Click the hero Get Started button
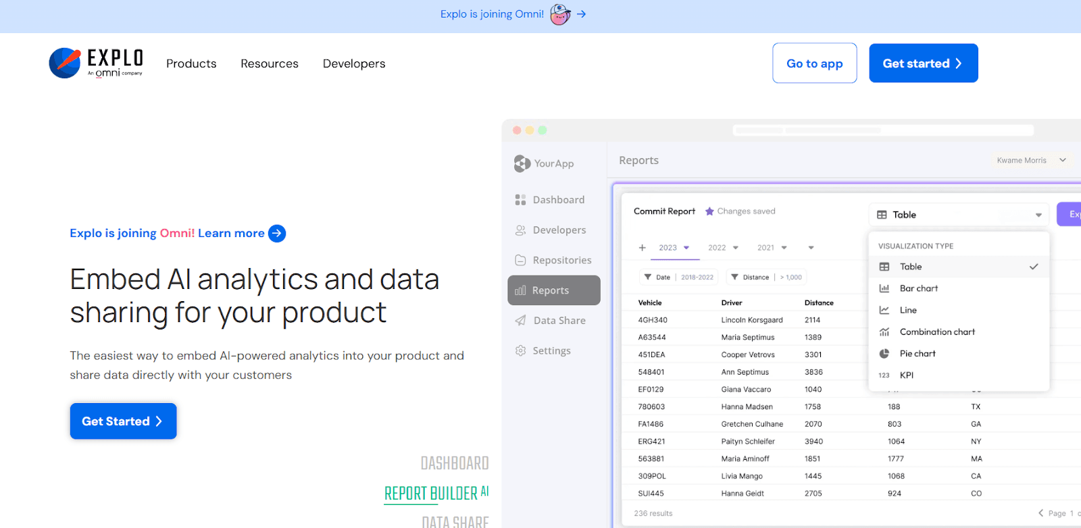1081x528 pixels. pyautogui.click(x=123, y=421)
